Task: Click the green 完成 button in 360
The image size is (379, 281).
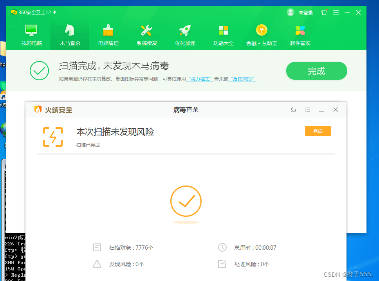Action: click(x=317, y=71)
